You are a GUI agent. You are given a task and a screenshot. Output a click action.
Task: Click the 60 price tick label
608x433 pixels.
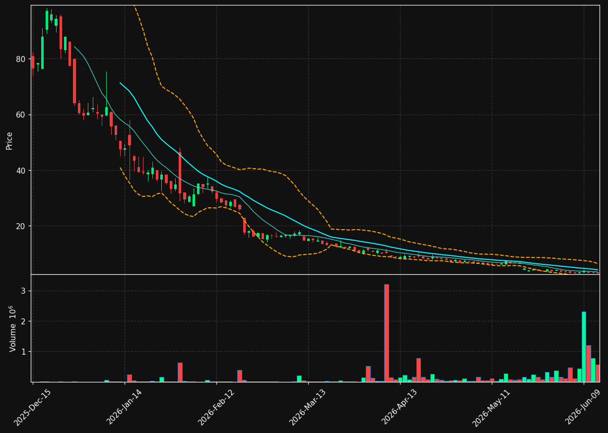point(20,115)
